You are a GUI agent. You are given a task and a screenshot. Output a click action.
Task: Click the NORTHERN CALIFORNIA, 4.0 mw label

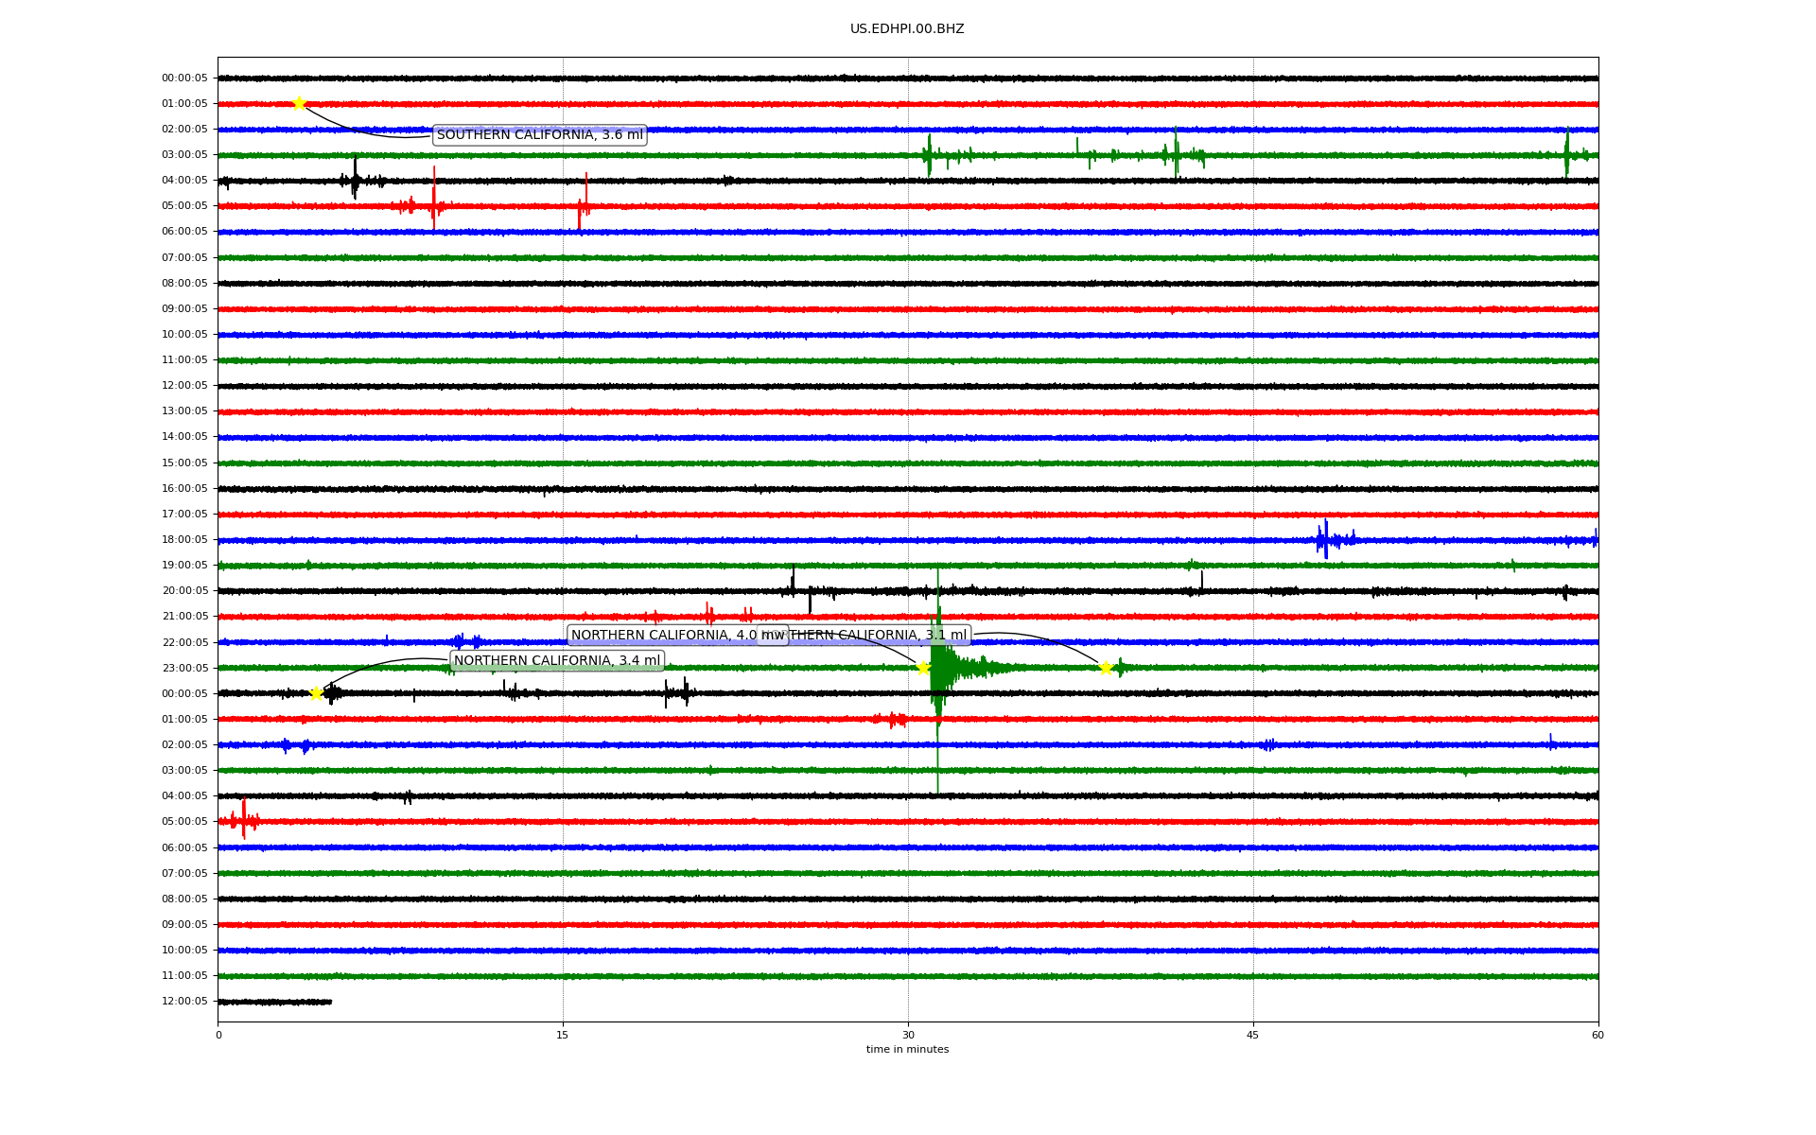(x=662, y=636)
